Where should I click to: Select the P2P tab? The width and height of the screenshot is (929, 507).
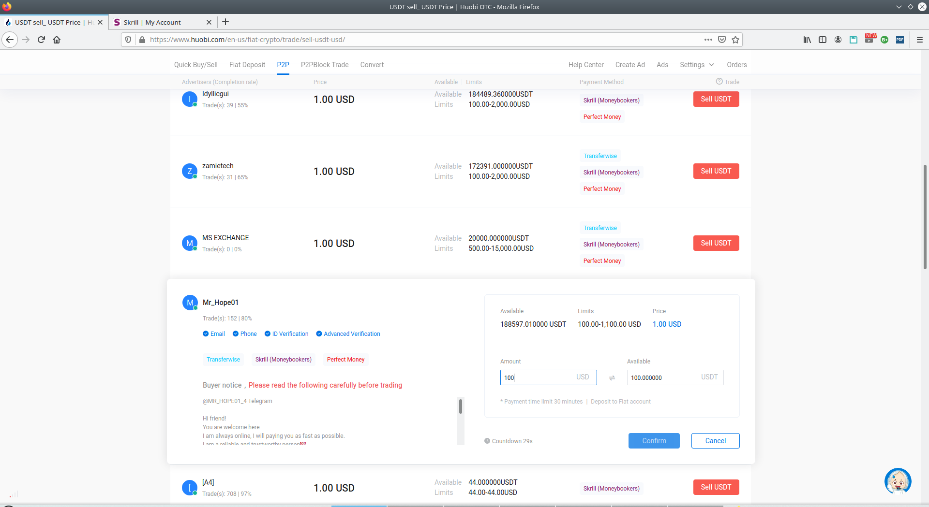tap(283, 65)
